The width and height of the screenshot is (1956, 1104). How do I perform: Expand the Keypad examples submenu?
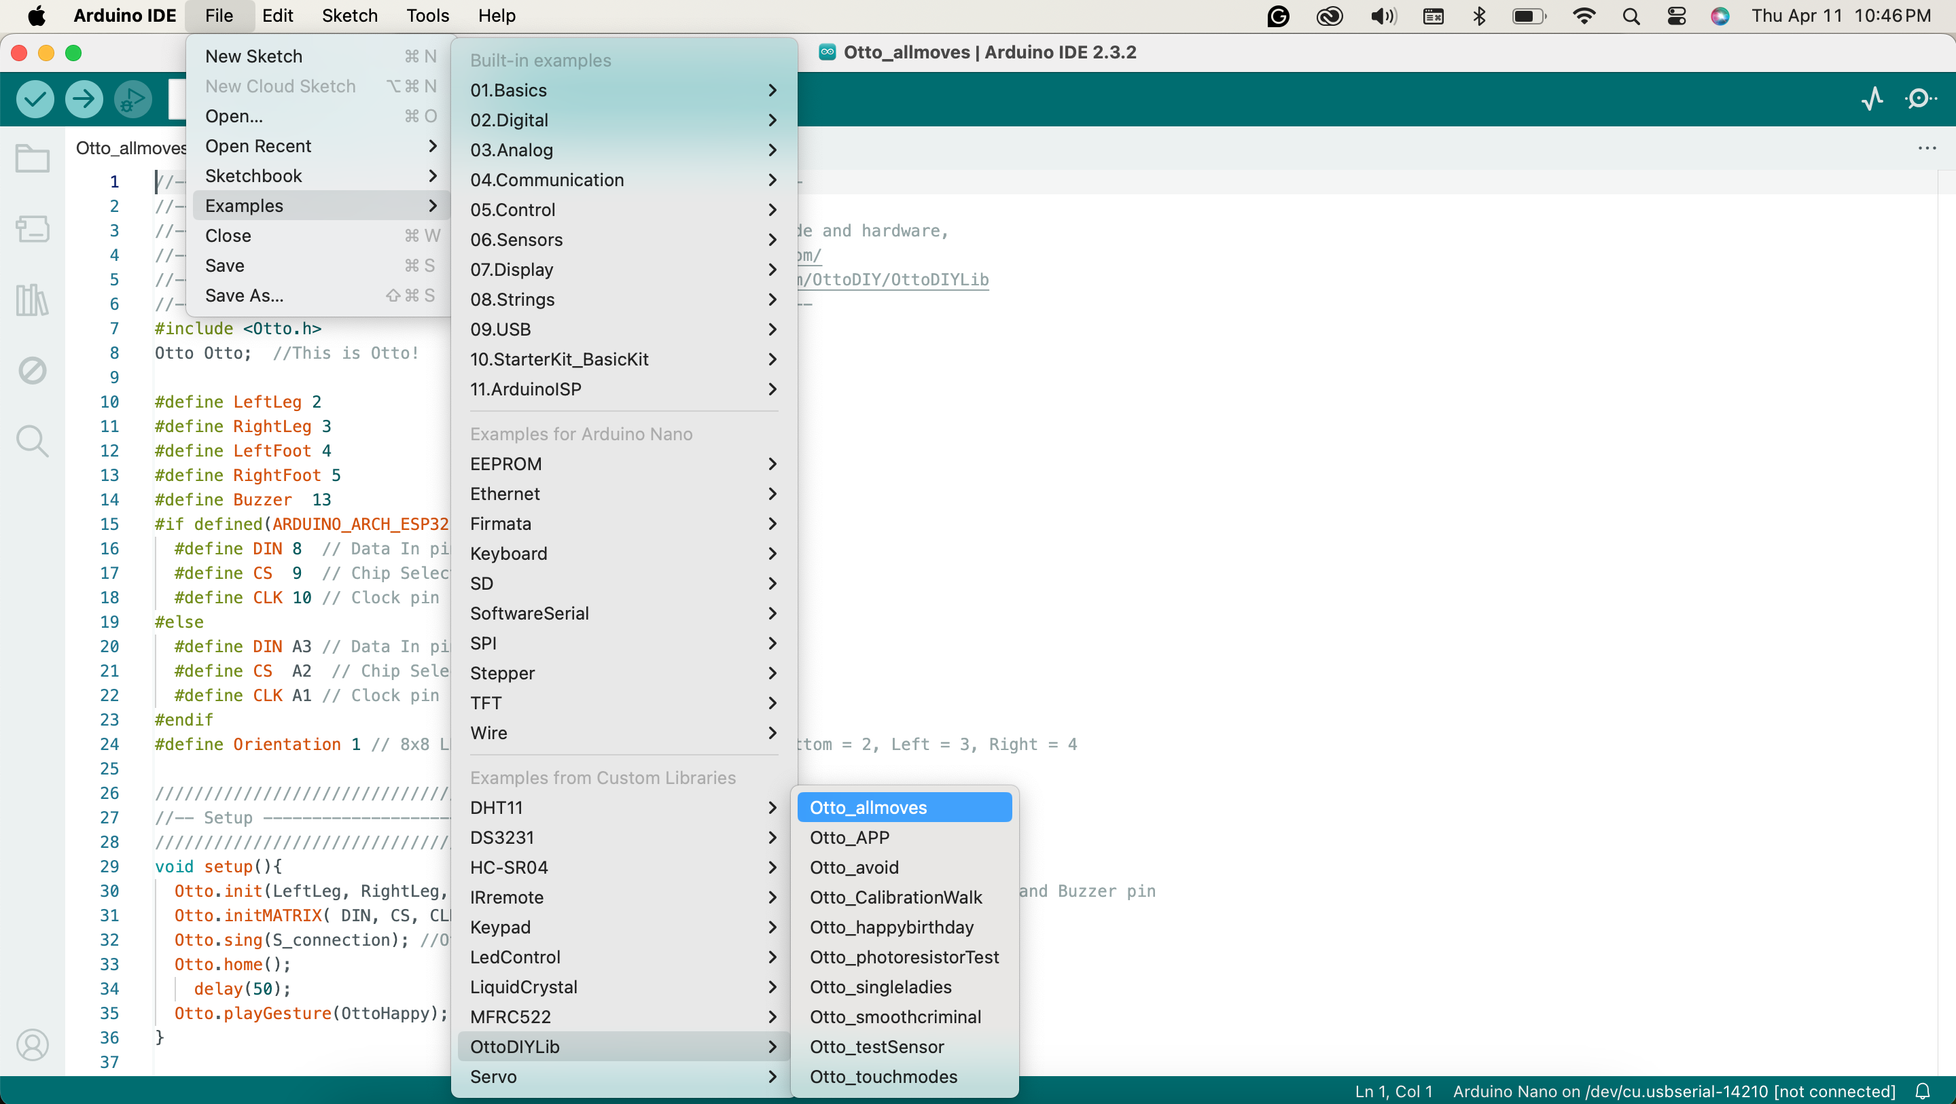(x=624, y=927)
